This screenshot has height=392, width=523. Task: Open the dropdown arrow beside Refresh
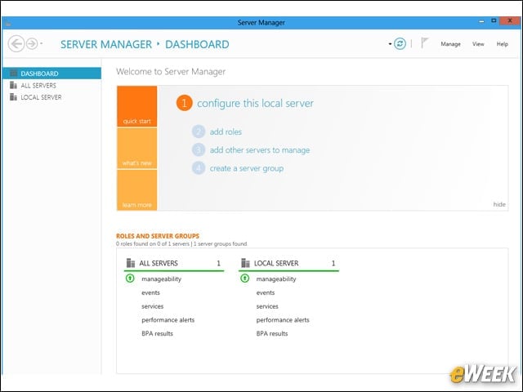[390, 43]
